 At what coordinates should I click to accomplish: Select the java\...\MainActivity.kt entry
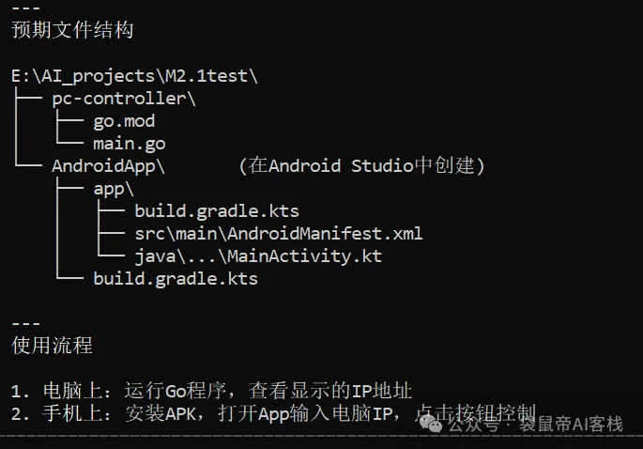258,255
